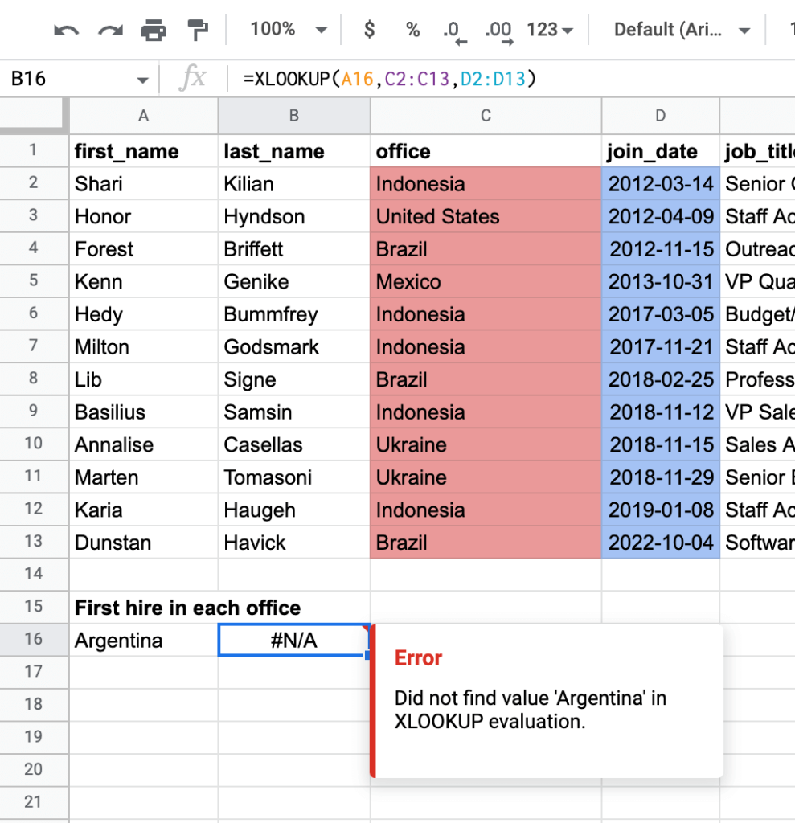The height and width of the screenshot is (823, 795).
Task: Format as currency with dollar icon
Action: (370, 30)
